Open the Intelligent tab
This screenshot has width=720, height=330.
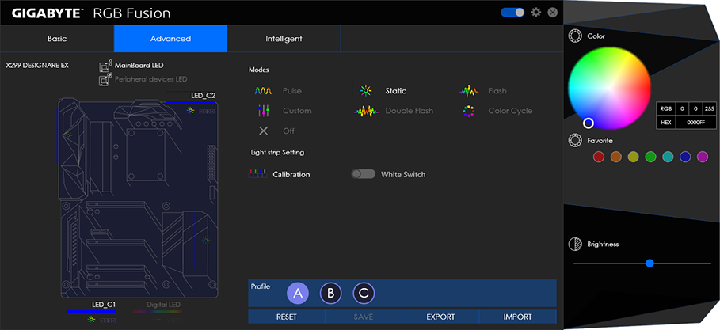(284, 39)
